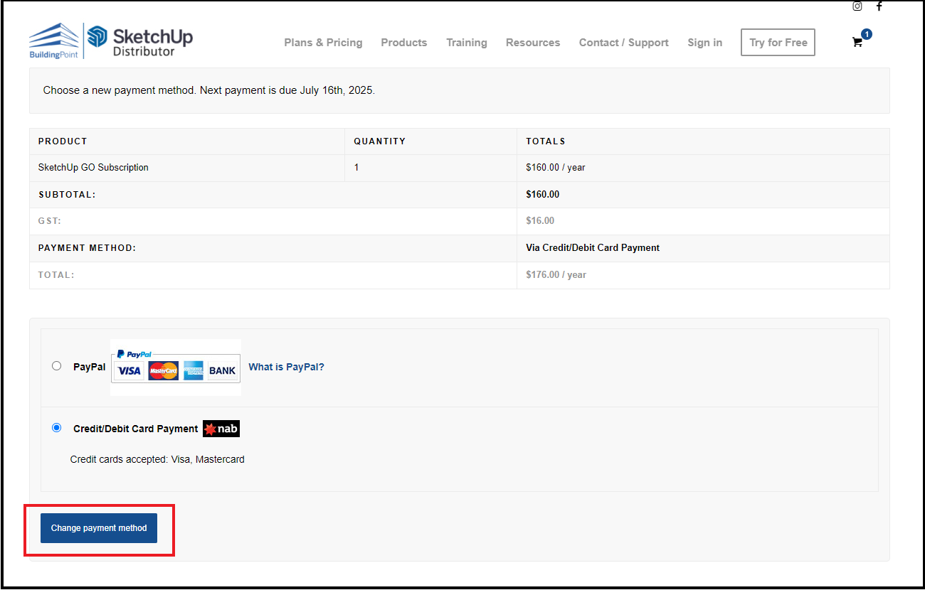This screenshot has height=590, width=925.
Task: Click the Credit cards accepted: Visa, Mastercard text
Action: tap(157, 459)
